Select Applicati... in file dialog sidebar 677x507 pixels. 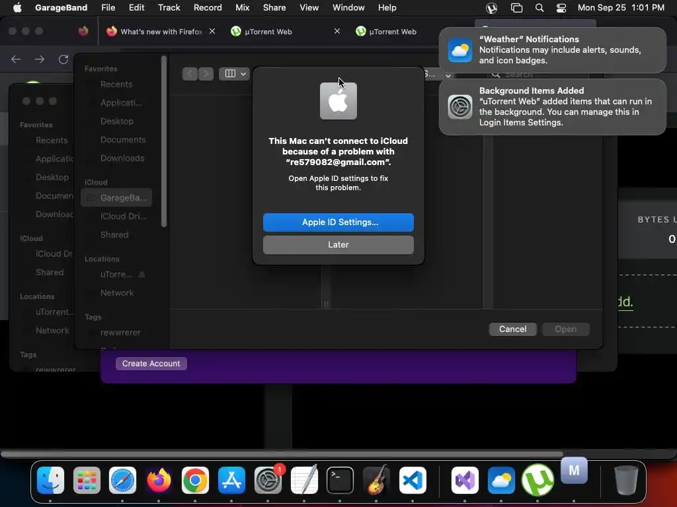[116, 102]
